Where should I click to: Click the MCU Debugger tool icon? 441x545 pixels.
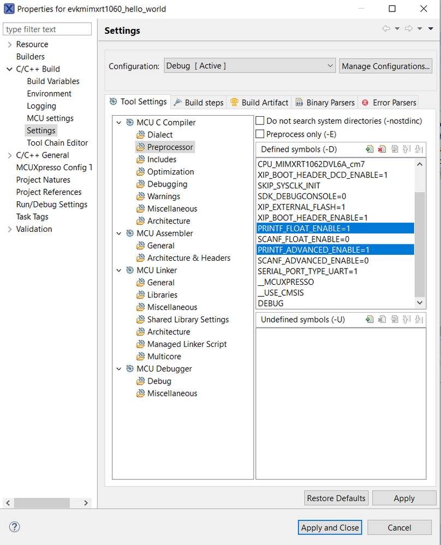click(x=130, y=368)
